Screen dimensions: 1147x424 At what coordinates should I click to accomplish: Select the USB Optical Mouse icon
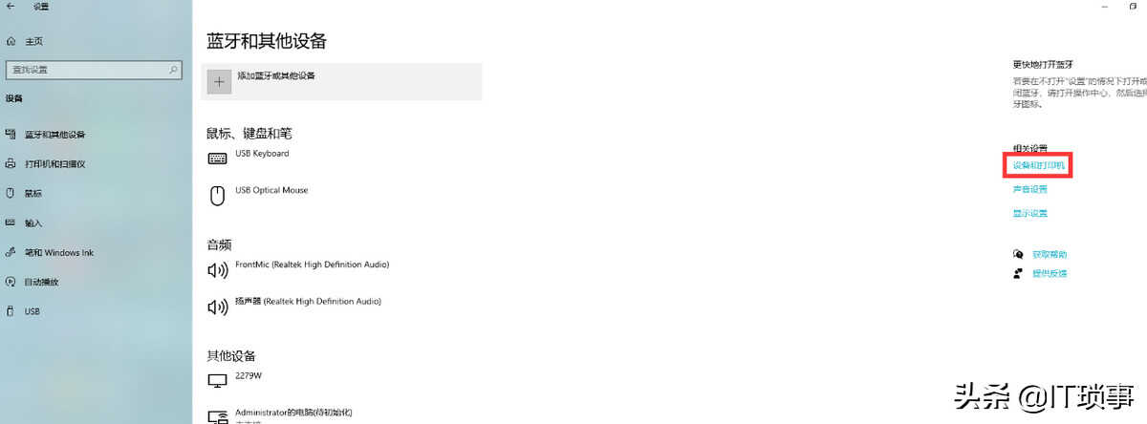(x=217, y=195)
